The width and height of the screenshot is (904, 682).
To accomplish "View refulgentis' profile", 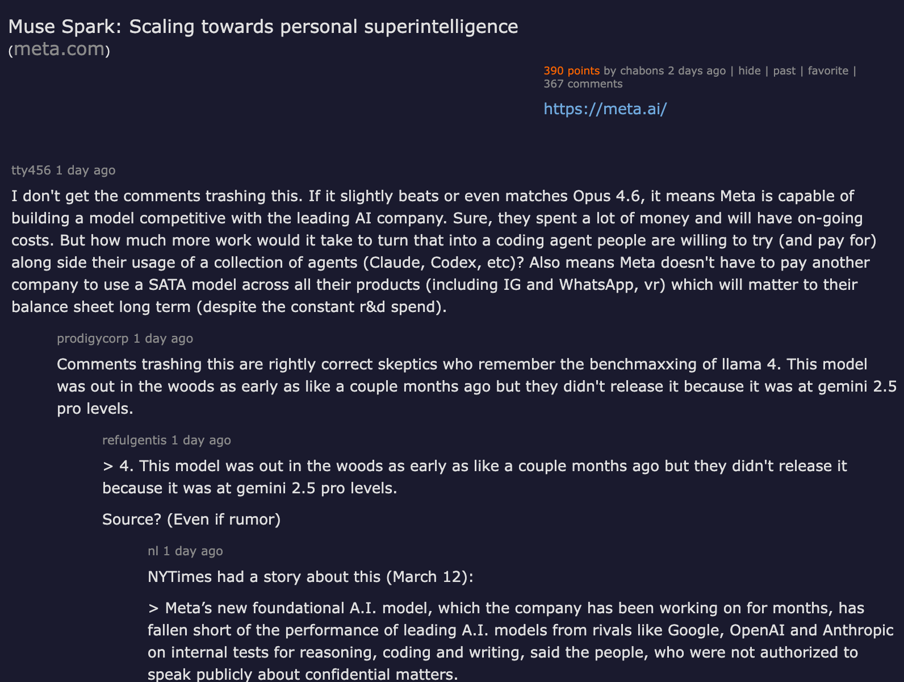I will (x=133, y=440).
